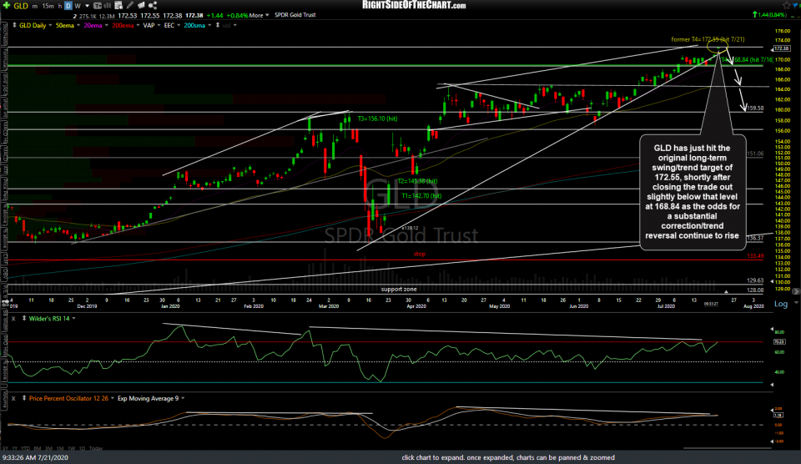Select the 15m timeframe

[x=48, y=6]
